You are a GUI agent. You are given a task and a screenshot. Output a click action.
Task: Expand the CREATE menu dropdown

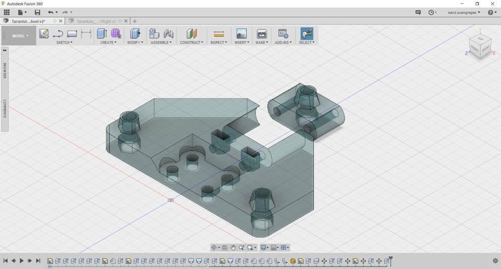108,42
